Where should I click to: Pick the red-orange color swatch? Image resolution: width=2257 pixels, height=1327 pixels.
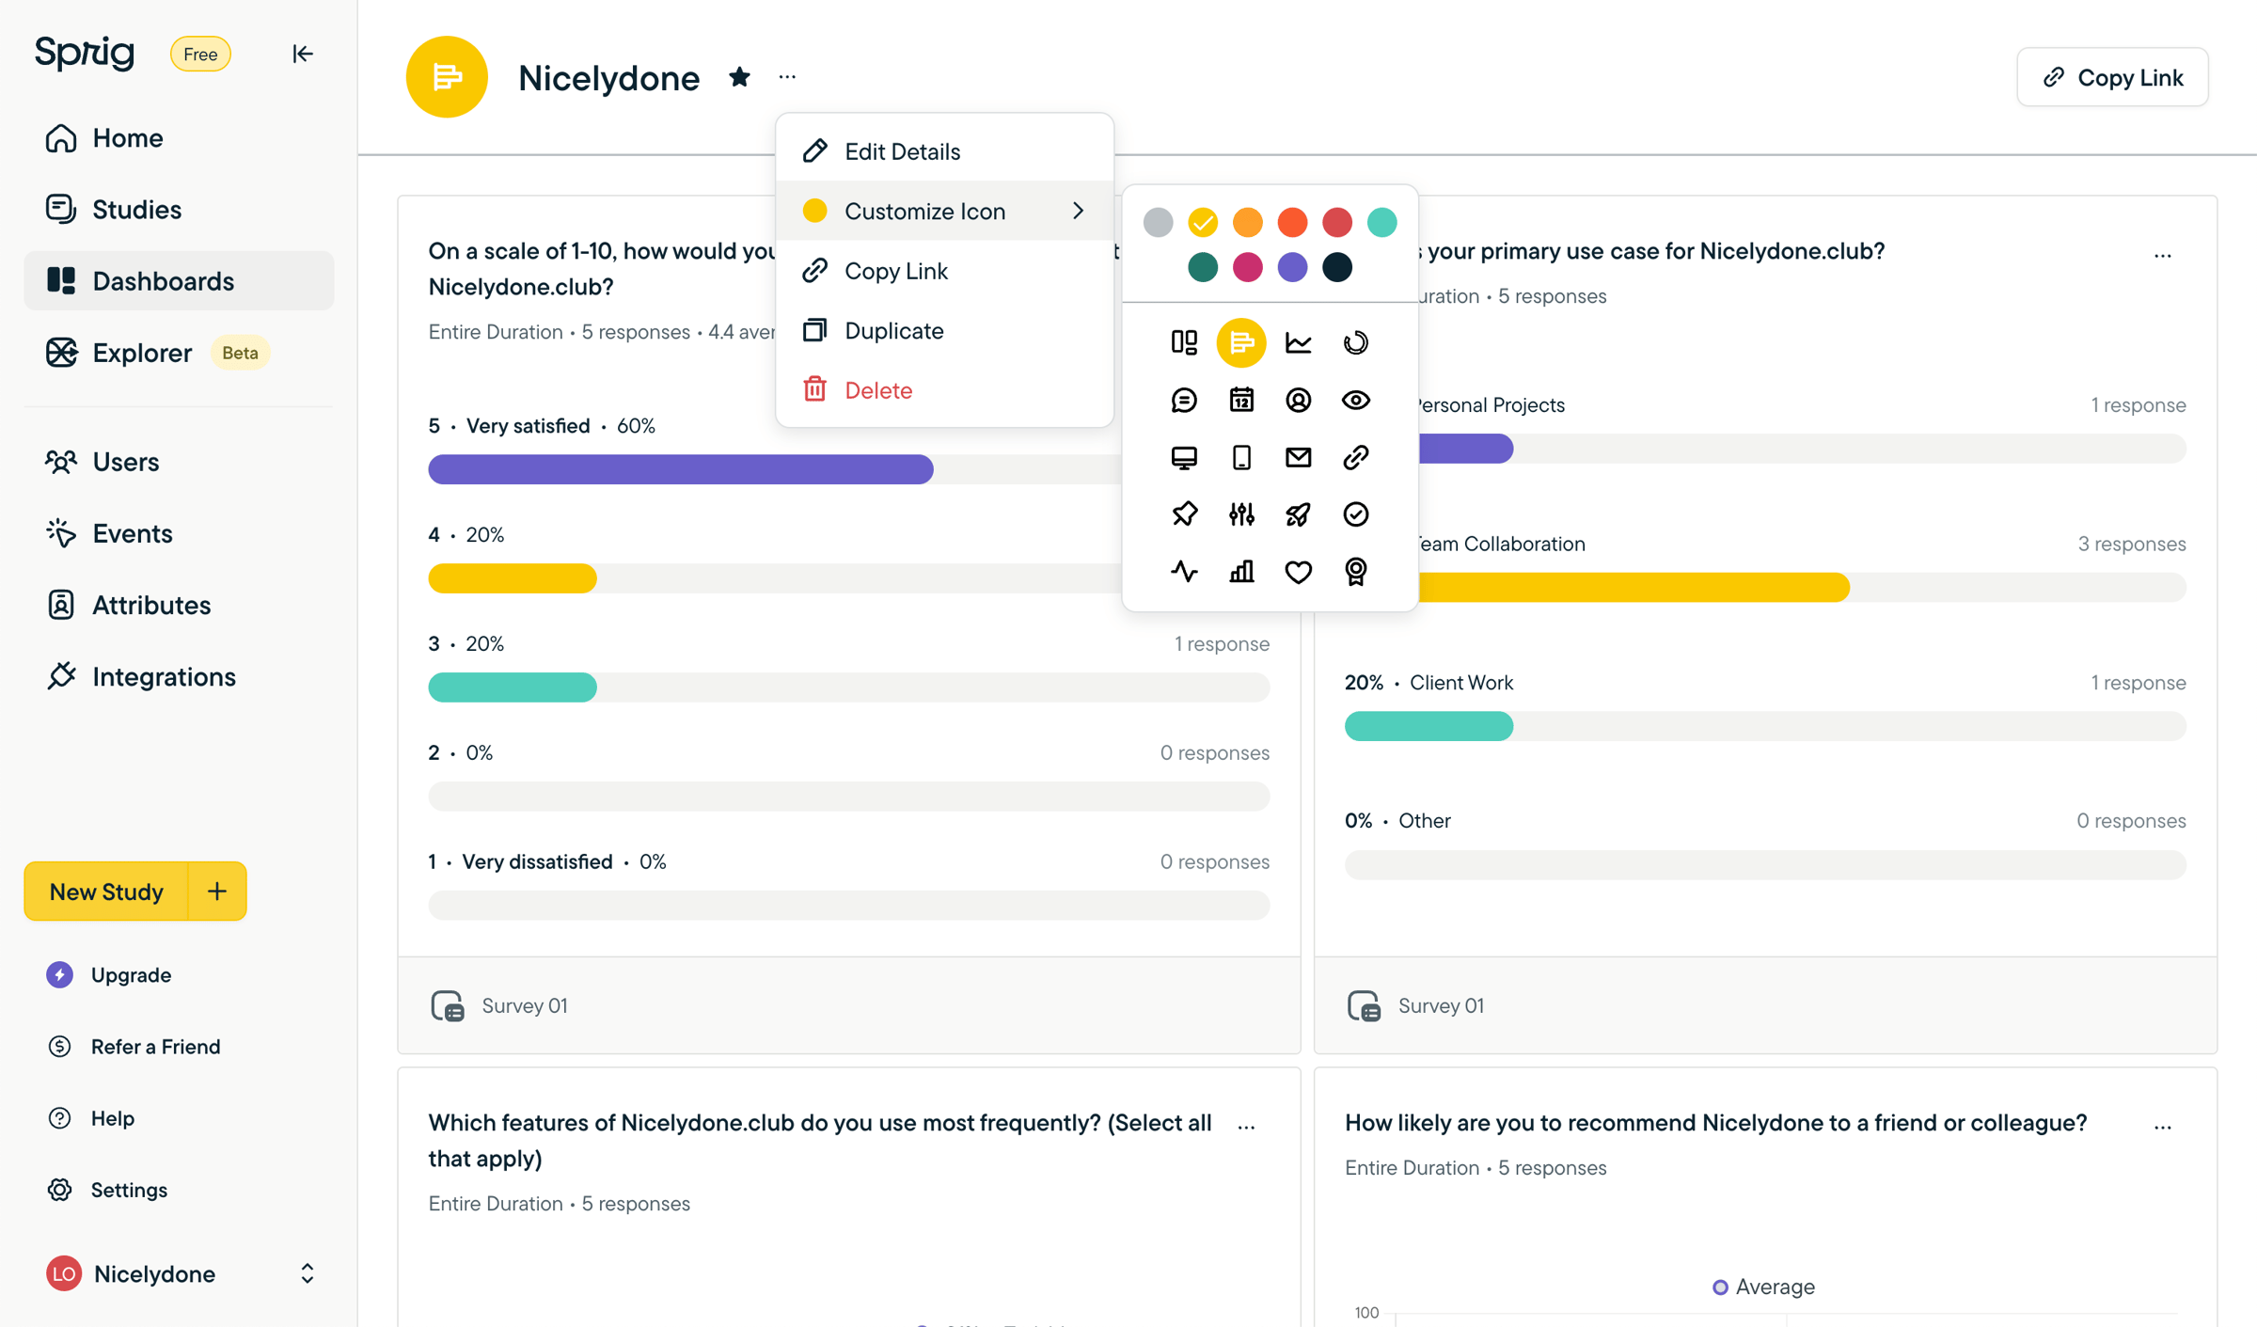1292,222
